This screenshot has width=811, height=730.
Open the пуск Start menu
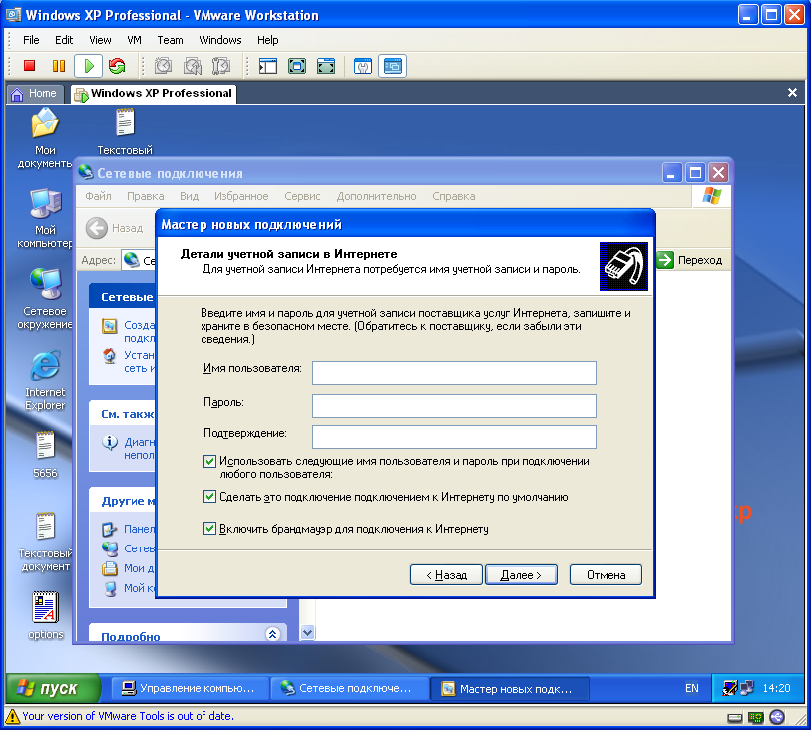pyautogui.click(x=53, y=689)
